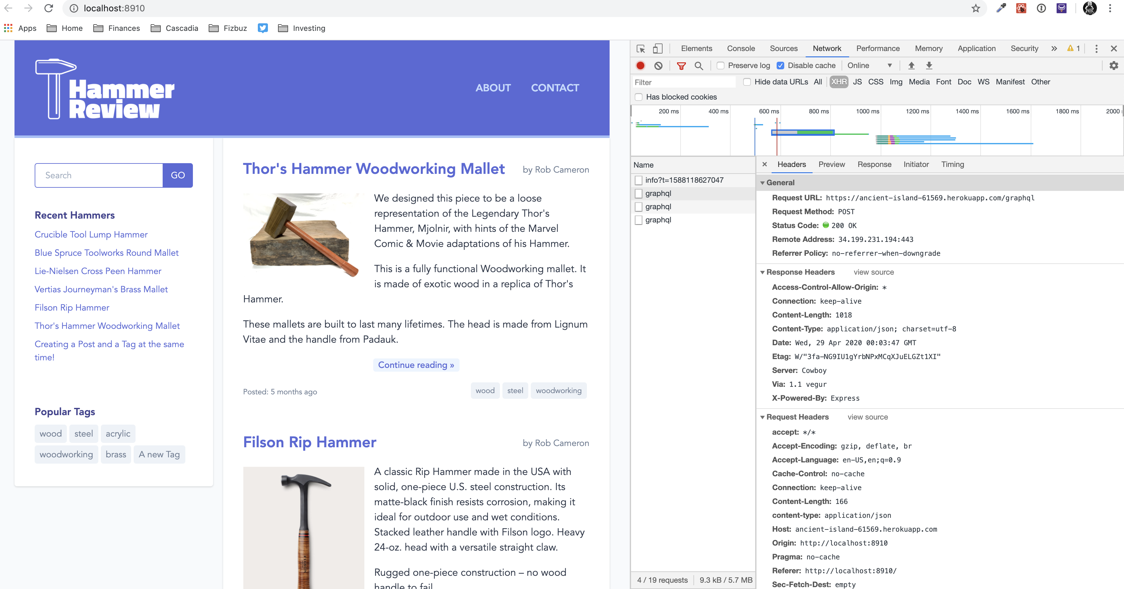Click the warning count badge in DevTools
1124x589 pixels.
1073,49
